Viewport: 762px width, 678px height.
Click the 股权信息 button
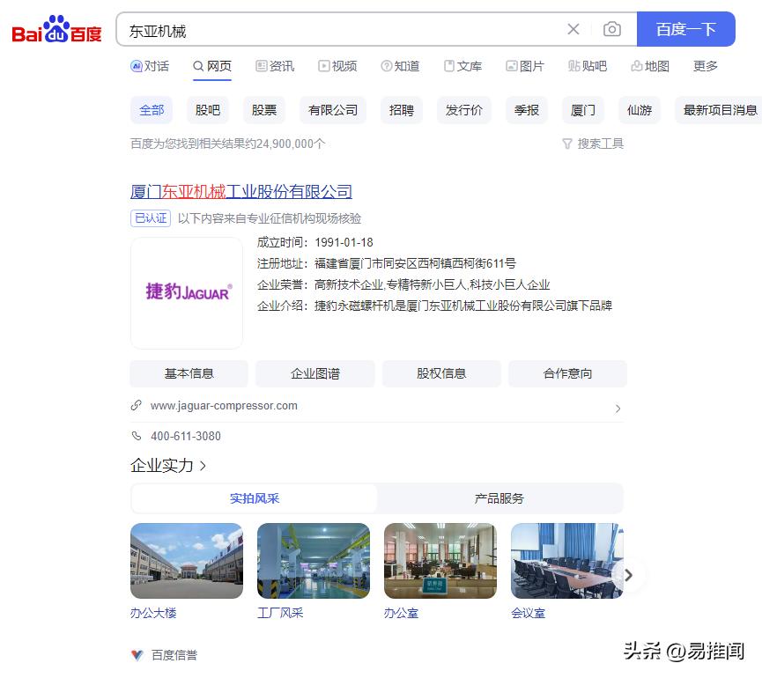440,373
